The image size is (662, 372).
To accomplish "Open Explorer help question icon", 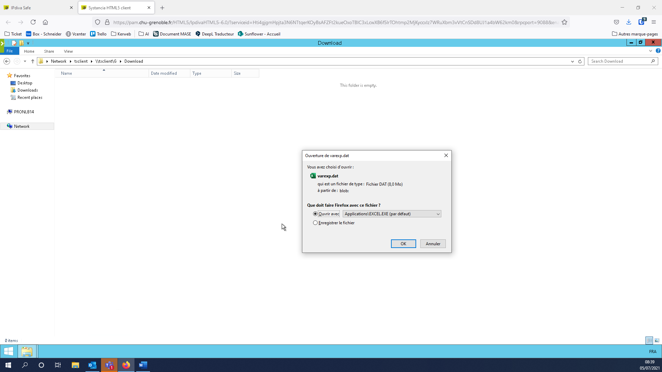I will 658,51.
